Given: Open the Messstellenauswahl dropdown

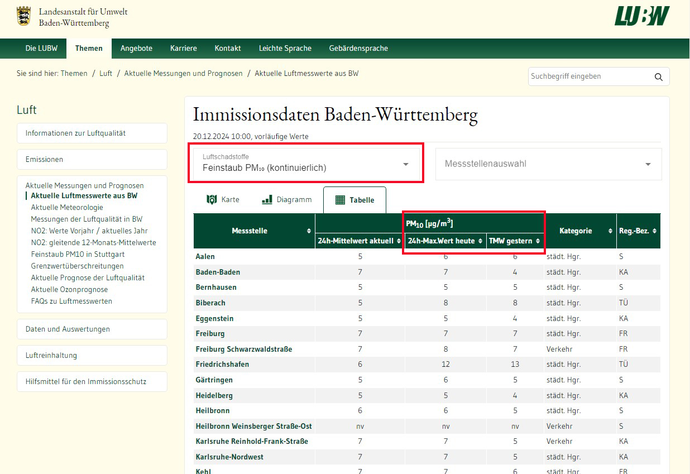Looking at the screenshot, I should (x=548, y=164).
